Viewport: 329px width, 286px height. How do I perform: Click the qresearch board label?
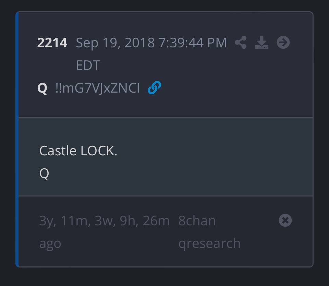(209, 243)
